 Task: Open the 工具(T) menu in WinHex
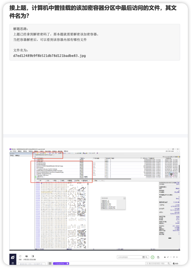pos(42,151)
